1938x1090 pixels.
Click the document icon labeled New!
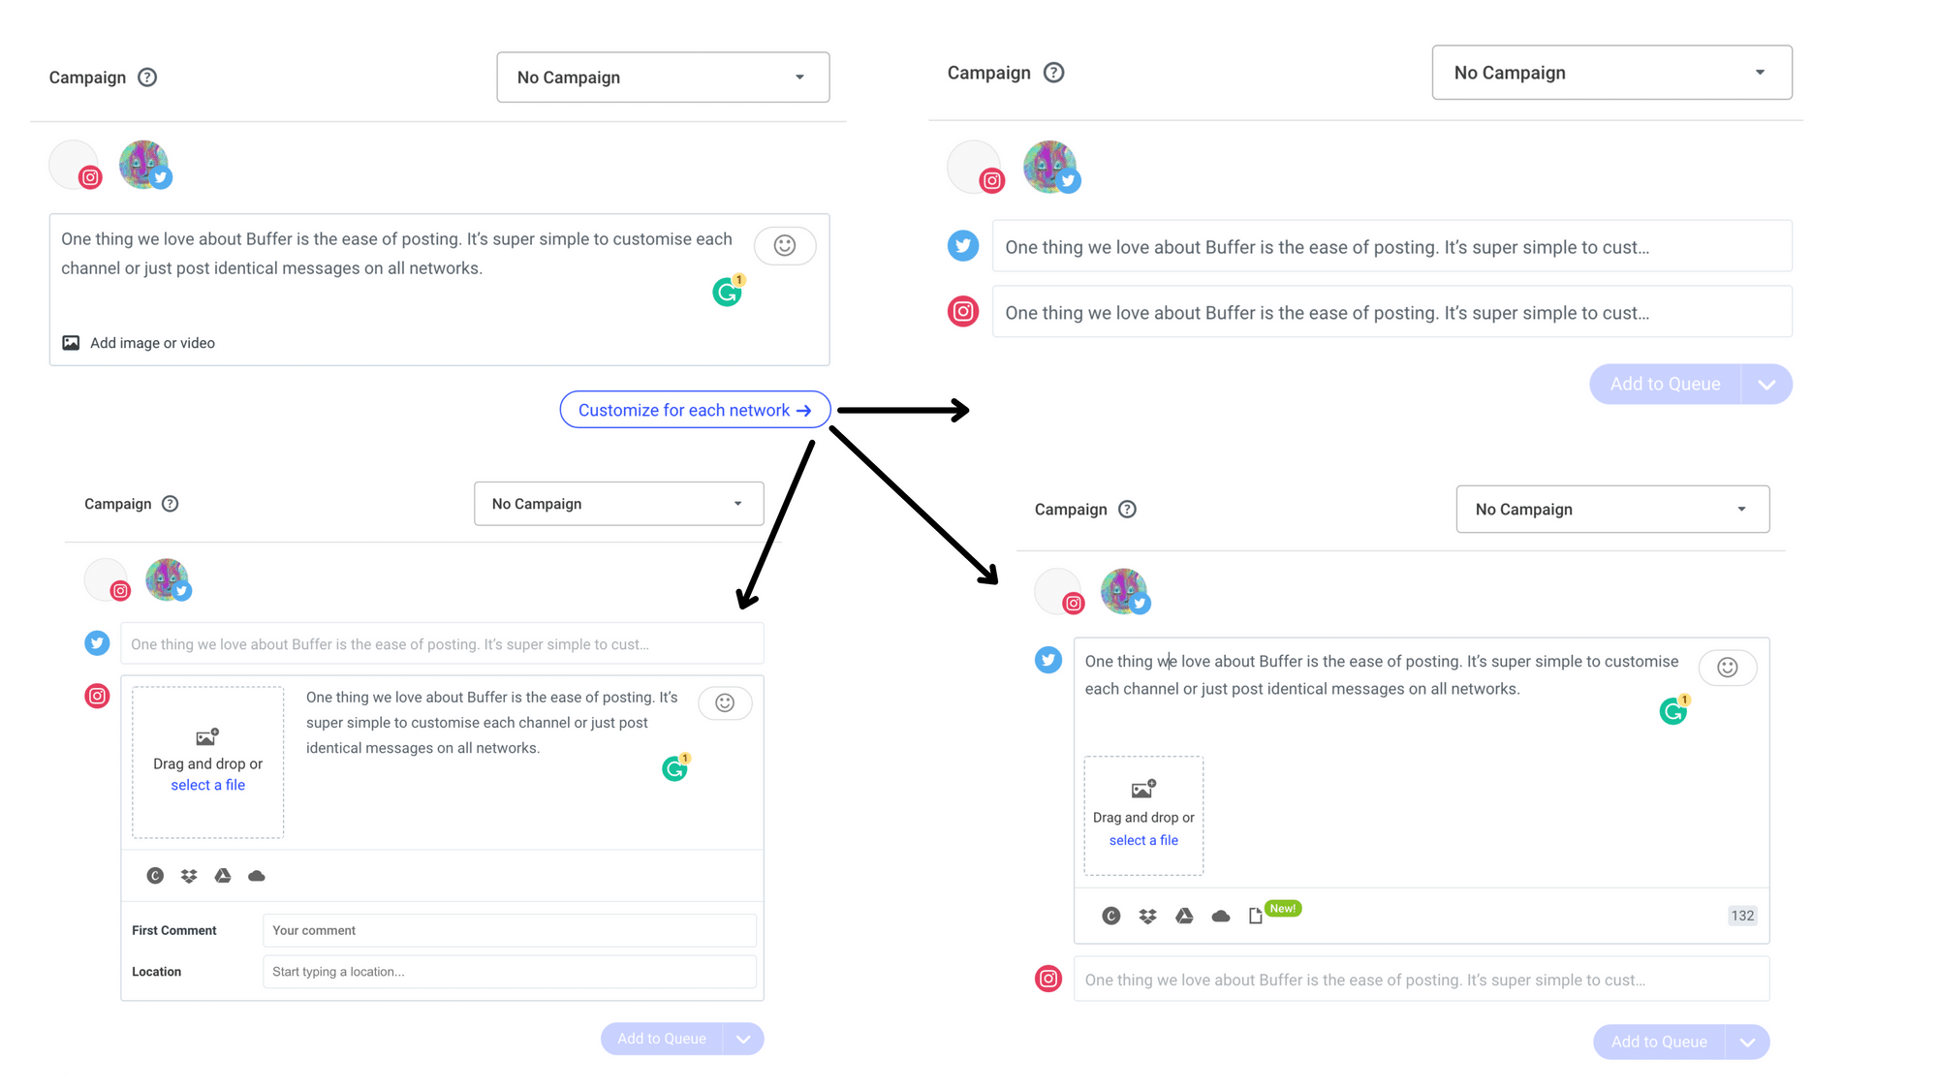click(1256, 916)
